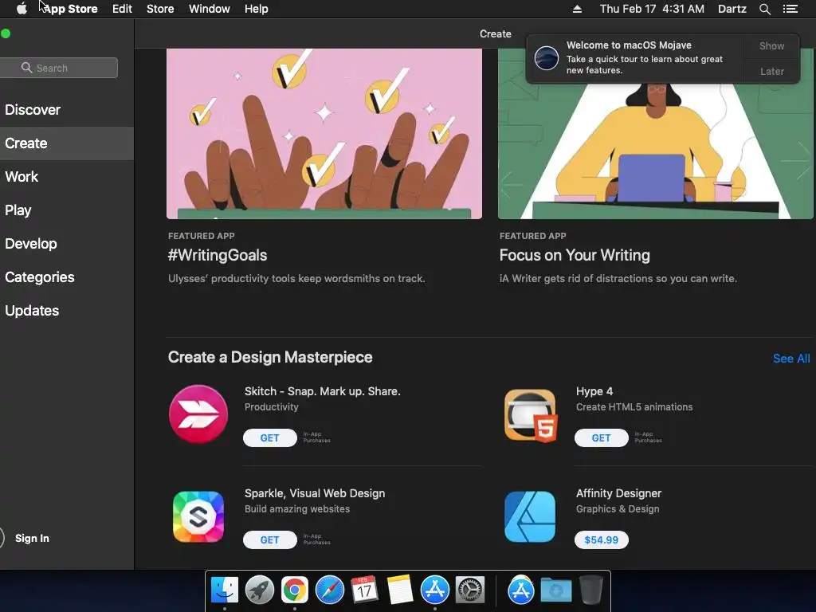
Task: Open the Store menu
Action: [x=159, y=9]
